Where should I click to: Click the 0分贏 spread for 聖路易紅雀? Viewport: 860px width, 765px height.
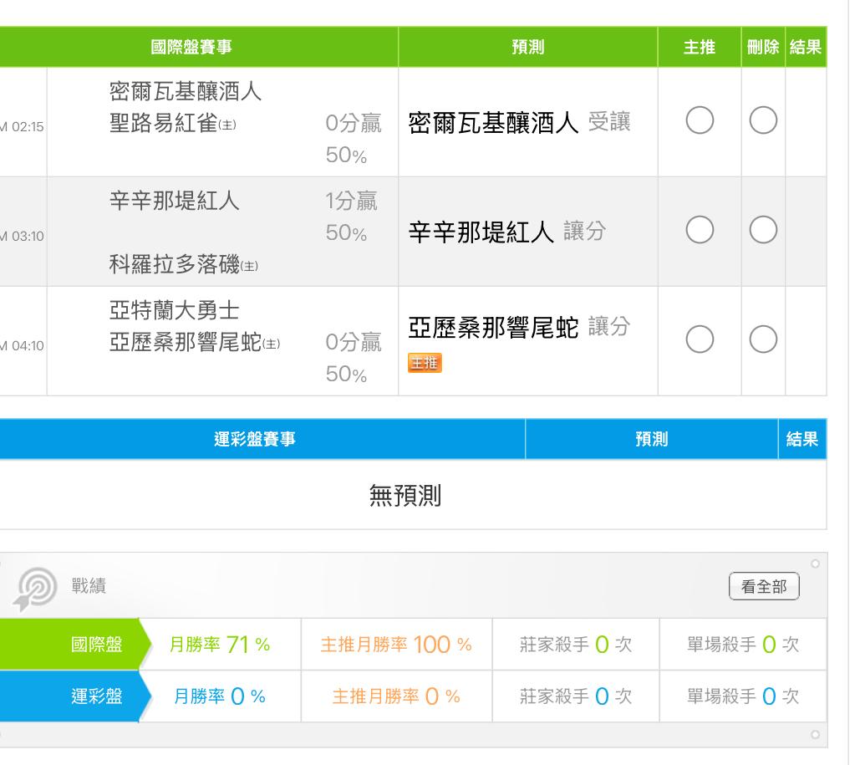pos(354,123)
